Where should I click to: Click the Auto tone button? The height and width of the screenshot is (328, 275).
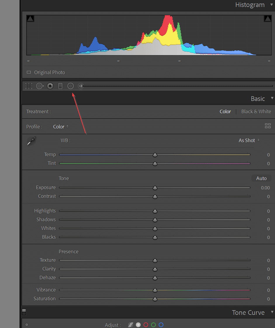click(x=261, y=178)
